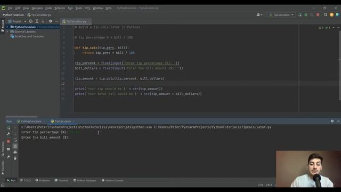Toggle scroll-to-end icon in Run console
Screen dimensions: 341x192
pyautogui.click(x=15, y=146)
